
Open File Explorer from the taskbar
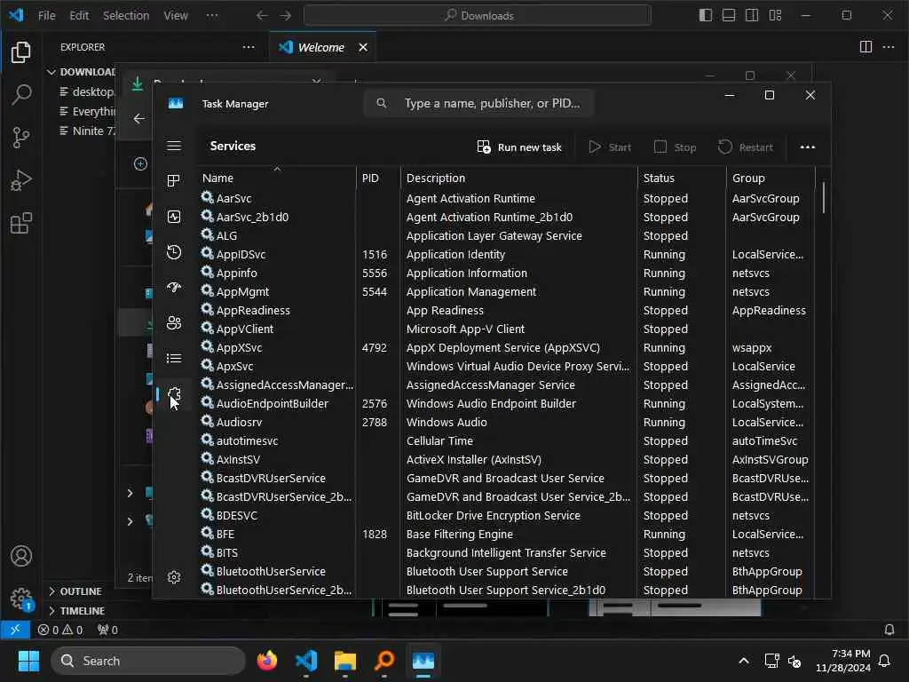click(345, 661)
